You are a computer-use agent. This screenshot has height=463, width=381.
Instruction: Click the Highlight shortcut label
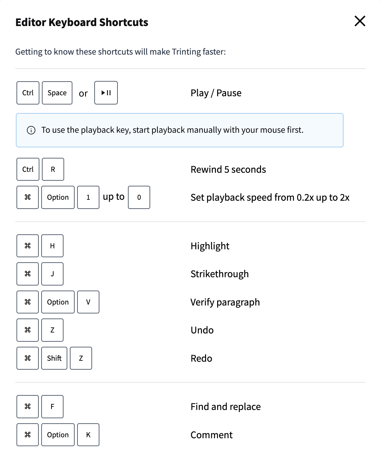(210, 245)
